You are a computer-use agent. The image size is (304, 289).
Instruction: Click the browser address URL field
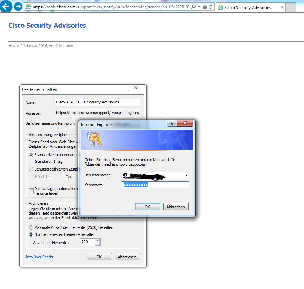111,7
